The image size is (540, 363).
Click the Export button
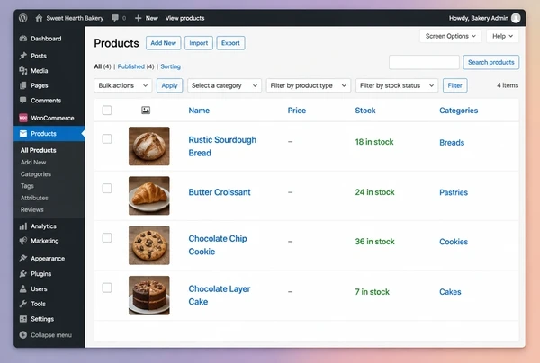[230, 43]
